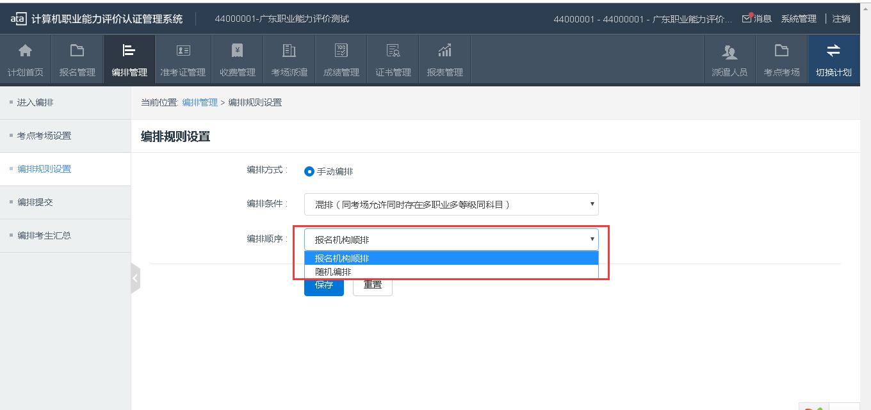
Task: Choose 报名机构顺排 from the dropdown list
Action: click(452, 258)
